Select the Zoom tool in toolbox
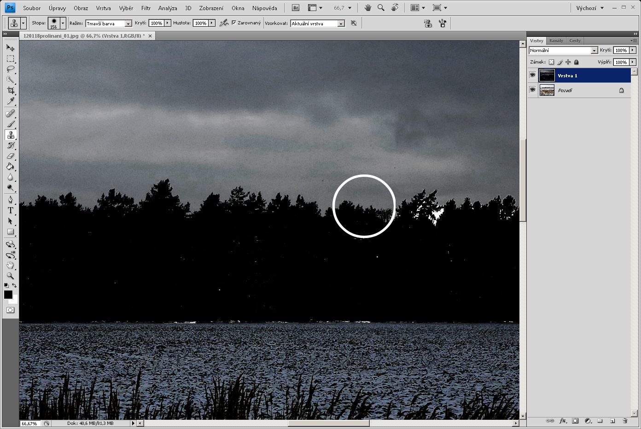 pos(10,276)
